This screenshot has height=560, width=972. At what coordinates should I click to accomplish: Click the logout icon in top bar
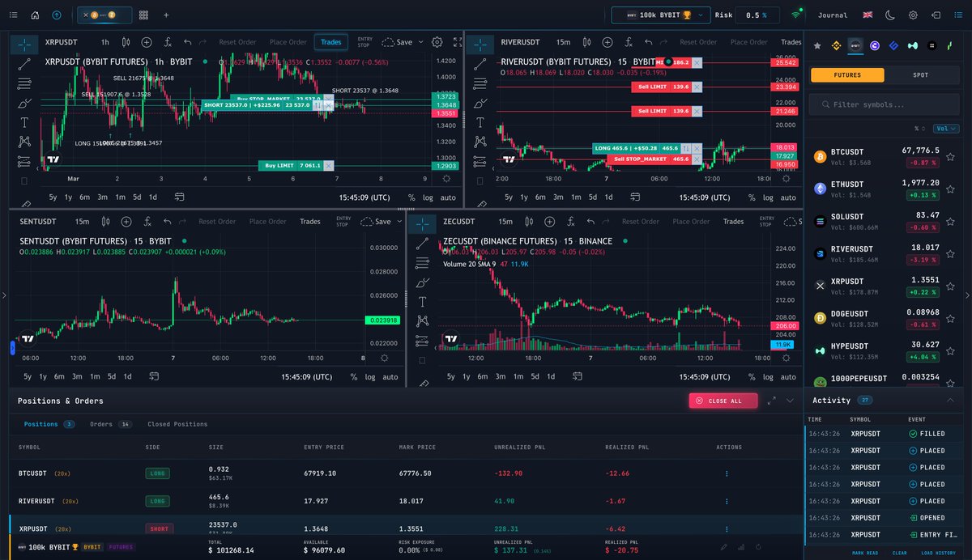pyautogui.click(x=936, y=15)
